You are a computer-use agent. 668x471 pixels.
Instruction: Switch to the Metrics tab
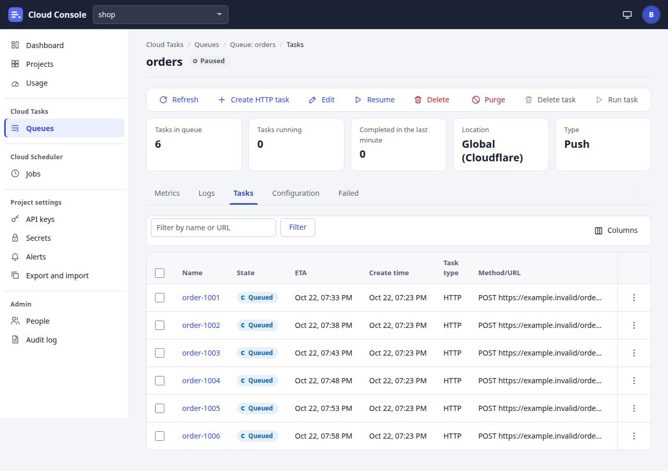167,193
